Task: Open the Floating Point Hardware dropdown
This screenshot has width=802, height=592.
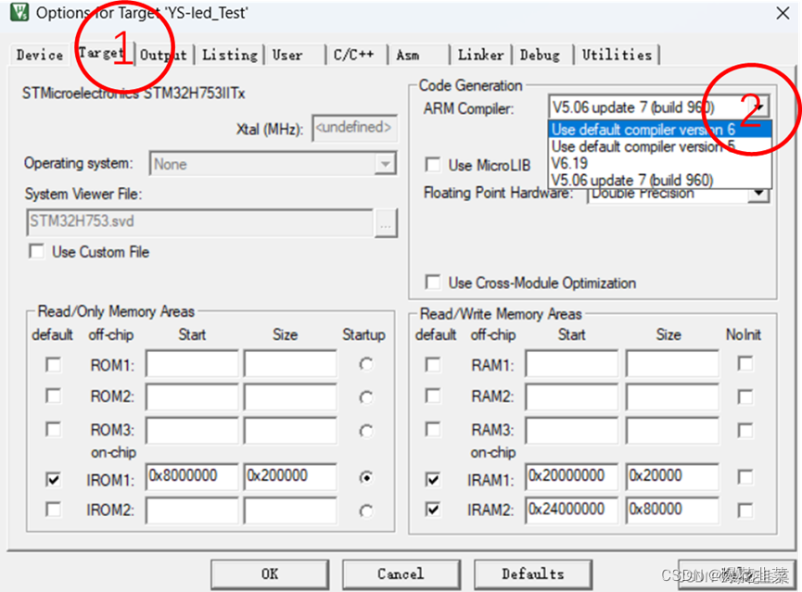Action: [758, 193]
